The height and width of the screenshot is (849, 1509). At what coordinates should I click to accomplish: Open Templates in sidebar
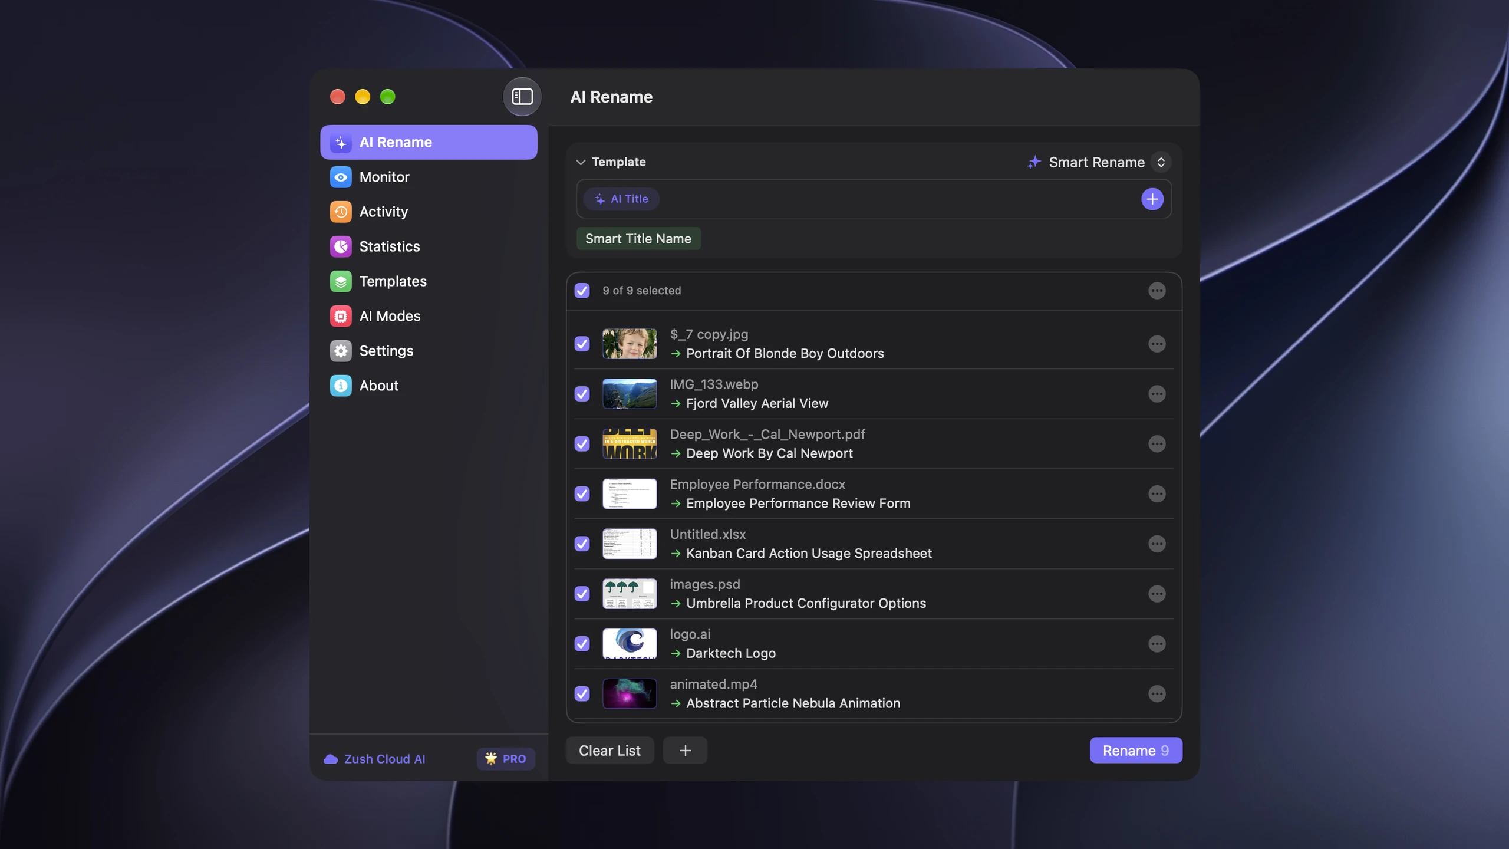pyautogui.click(x=429, y=281)
